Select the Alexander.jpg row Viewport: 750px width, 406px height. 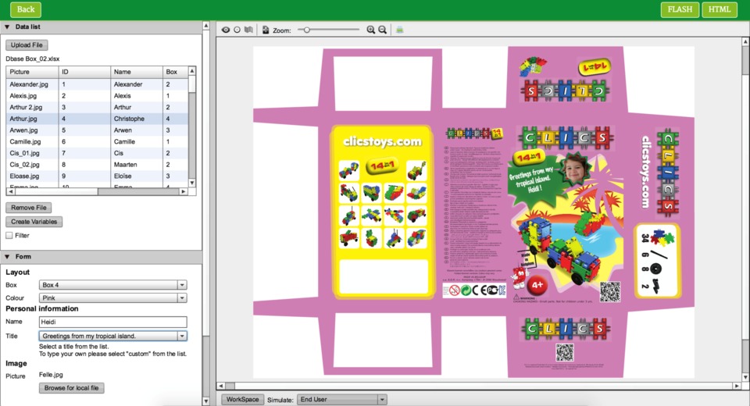coord(97,84)
